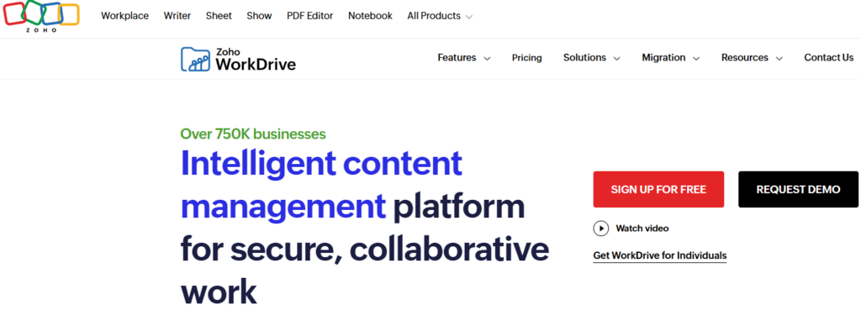Open Sheet in the top bar
Screen dimensions: 861x331
coord(219,16)
